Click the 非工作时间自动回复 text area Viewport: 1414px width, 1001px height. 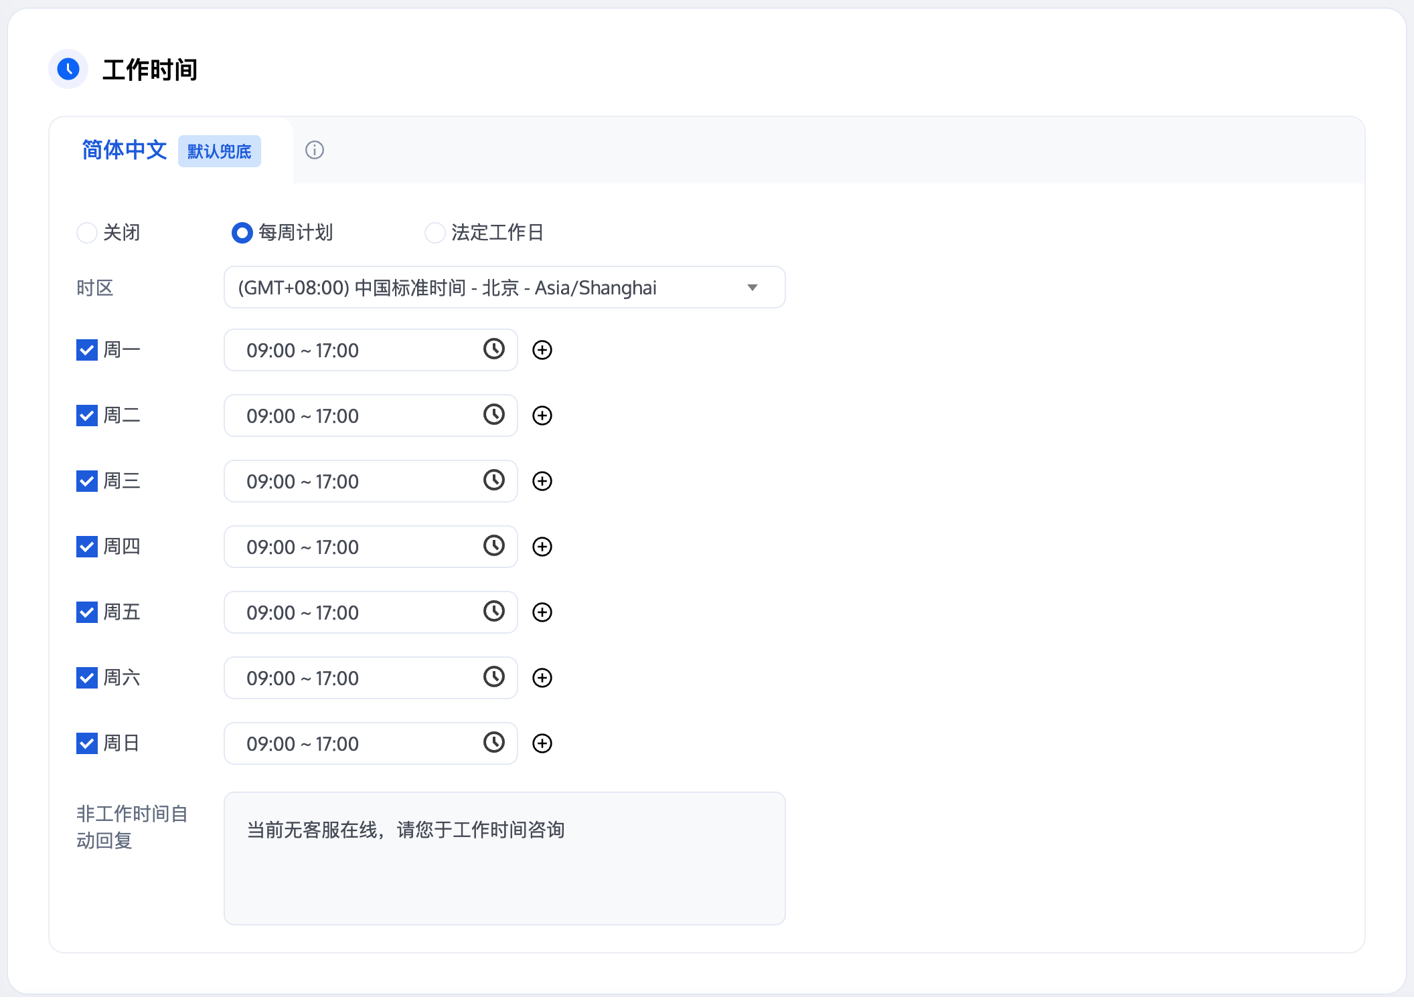(504, 858)
